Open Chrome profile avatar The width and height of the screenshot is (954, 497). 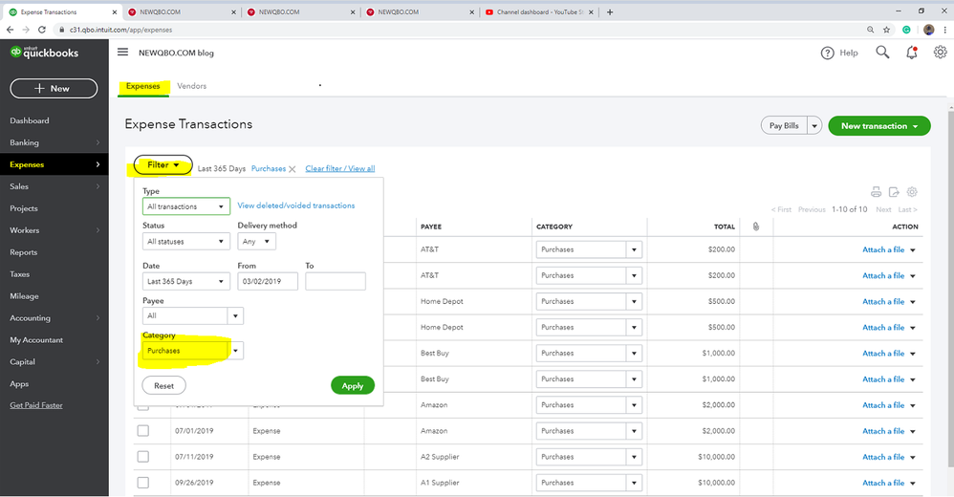pos(928,30)
